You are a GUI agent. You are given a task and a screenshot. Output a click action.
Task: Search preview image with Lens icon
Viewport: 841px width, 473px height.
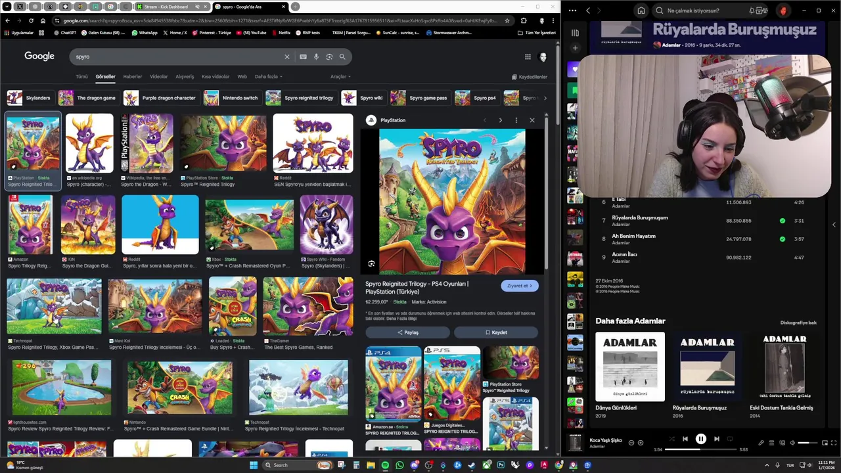pyautogui.click(x=371, y=263)
